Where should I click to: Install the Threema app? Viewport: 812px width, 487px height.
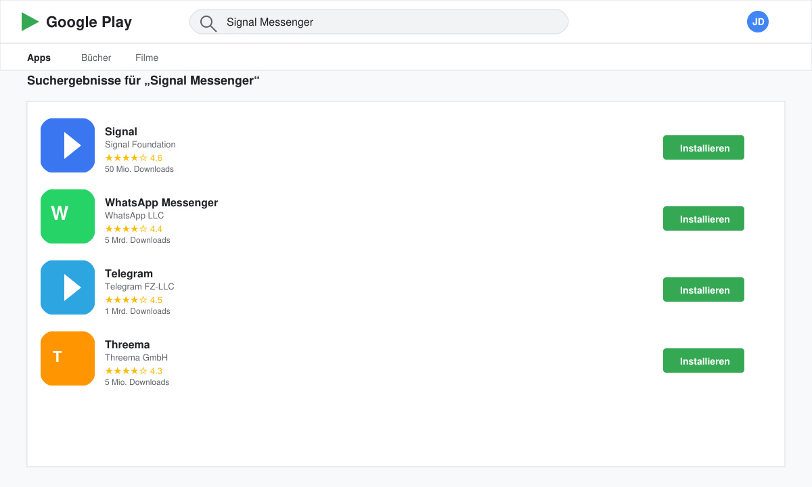(704, 361)
